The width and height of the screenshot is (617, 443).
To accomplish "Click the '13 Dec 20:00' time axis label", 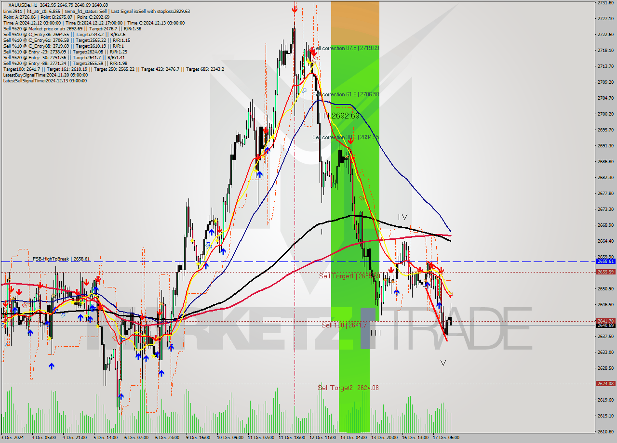I will click(x=384, y=438).
